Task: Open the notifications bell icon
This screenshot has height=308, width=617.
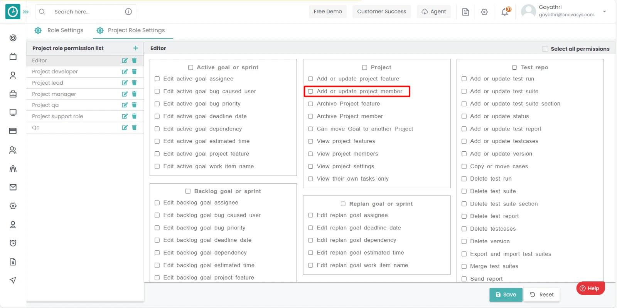Action: [505, 12]
